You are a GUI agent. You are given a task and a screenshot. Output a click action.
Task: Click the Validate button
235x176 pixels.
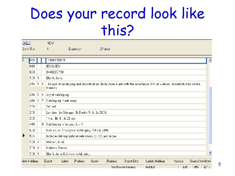tap(181, 161)
